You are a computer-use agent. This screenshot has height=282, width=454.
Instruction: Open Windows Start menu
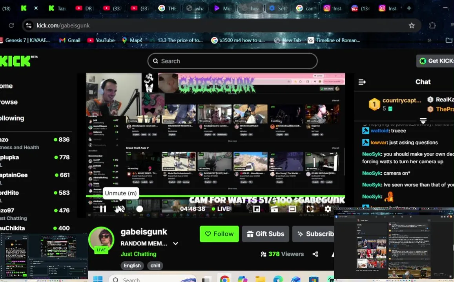[98, 279]
